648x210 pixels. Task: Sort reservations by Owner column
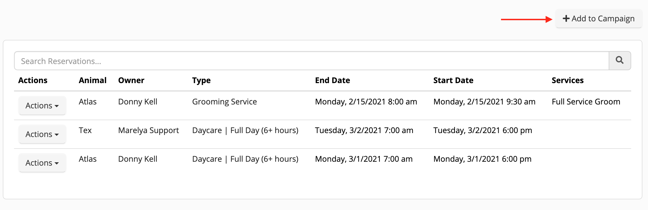pos(131,80)
